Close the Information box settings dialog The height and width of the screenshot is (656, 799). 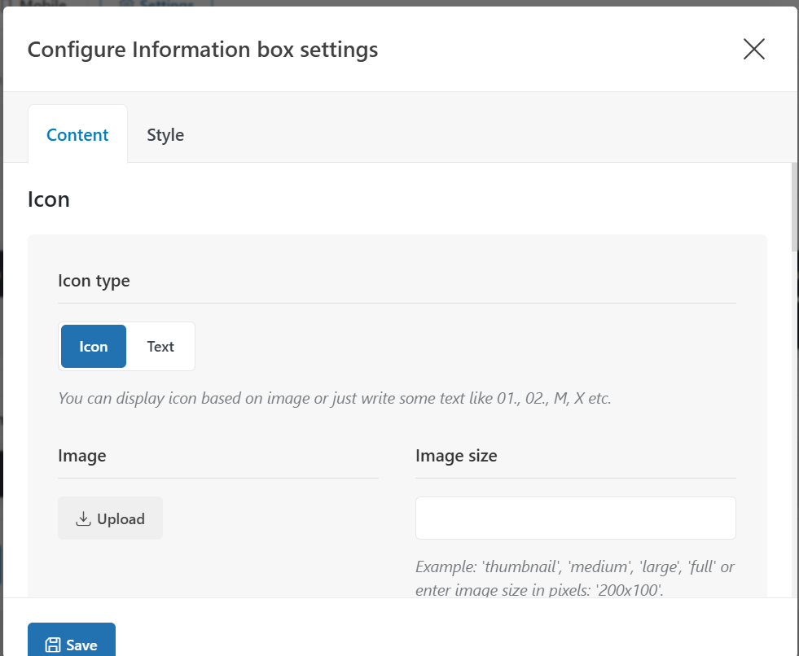pyautogui.click(x=753, y=49)
